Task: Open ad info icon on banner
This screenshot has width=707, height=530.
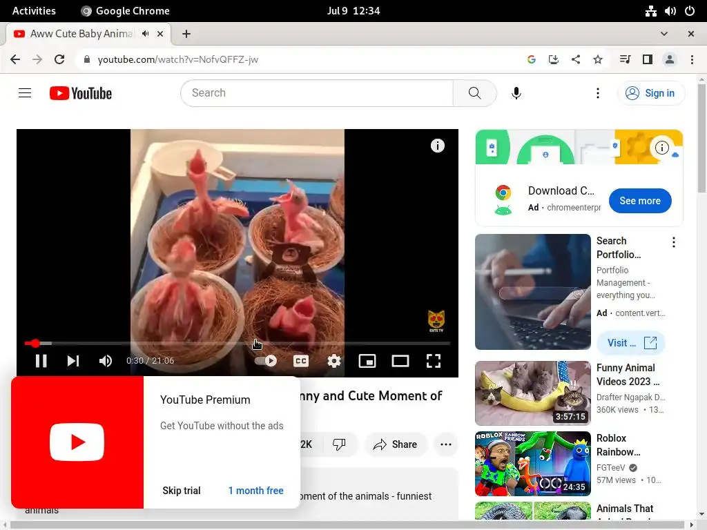Action: click(x=661, y=148)
